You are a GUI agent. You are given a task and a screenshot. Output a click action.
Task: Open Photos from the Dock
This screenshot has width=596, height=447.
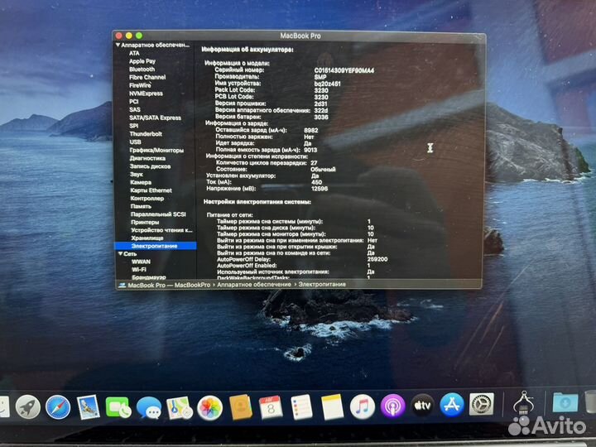coord(209,408)
